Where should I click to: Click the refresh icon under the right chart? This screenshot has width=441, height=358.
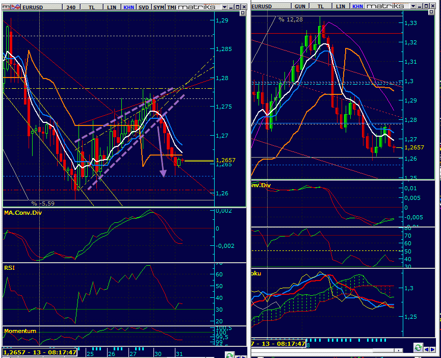point(419,347)
